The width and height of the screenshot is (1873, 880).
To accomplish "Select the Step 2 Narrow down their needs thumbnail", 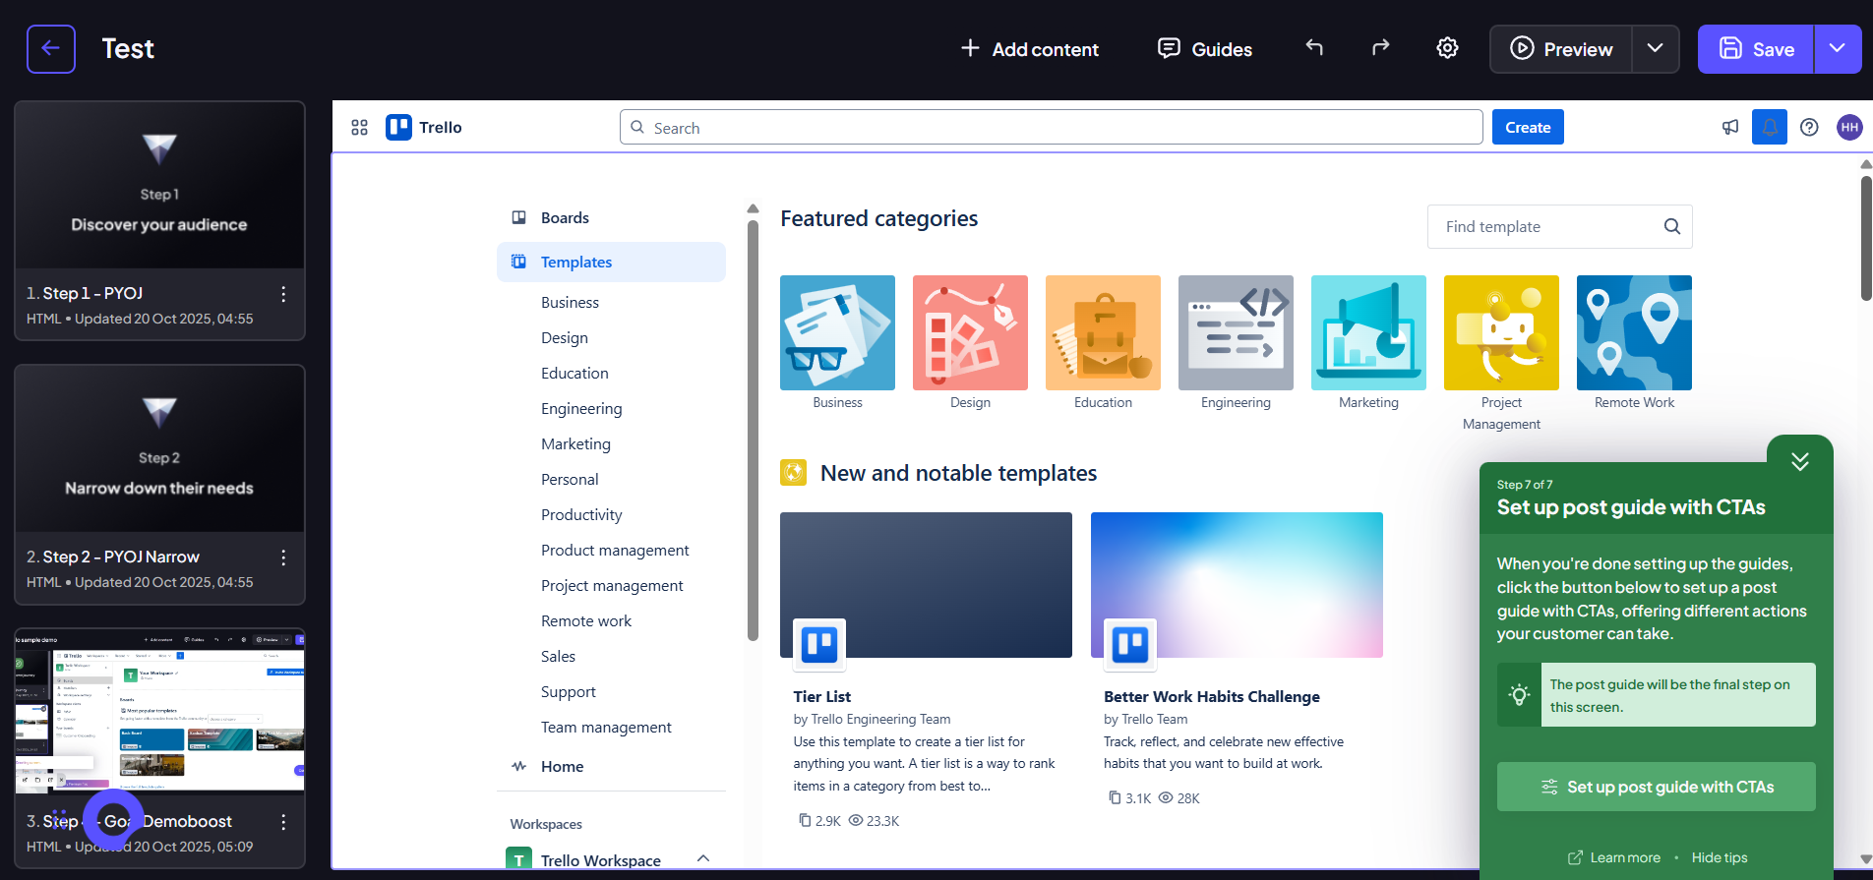I will coord(159,449).
